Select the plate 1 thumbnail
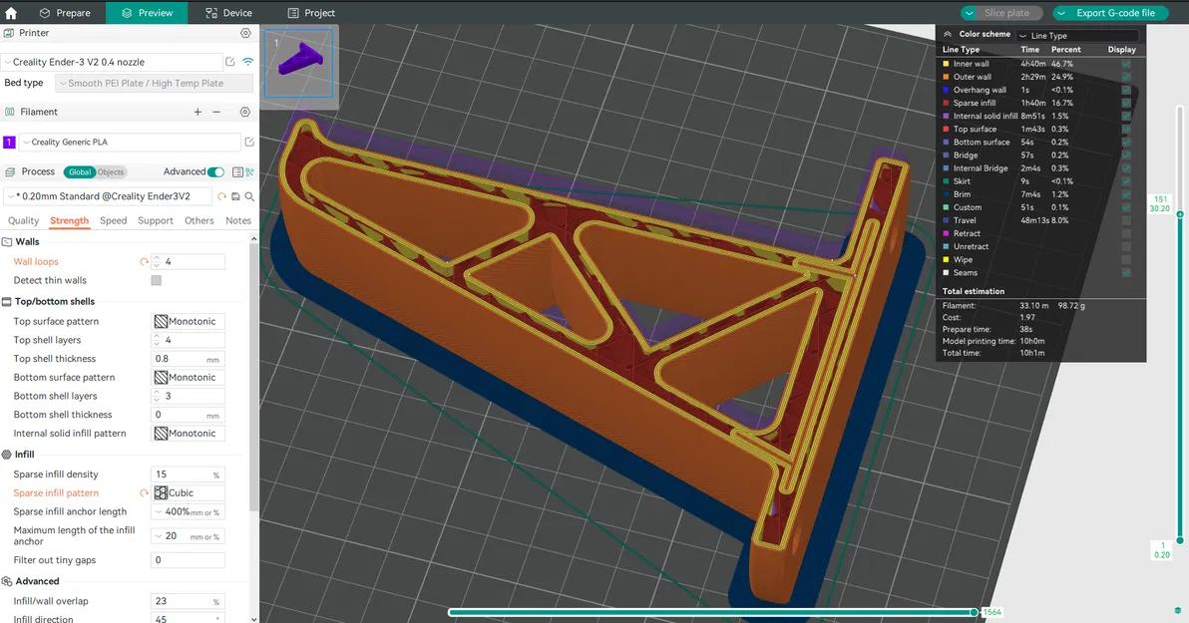1189x623 pixels. coord(299,63)
